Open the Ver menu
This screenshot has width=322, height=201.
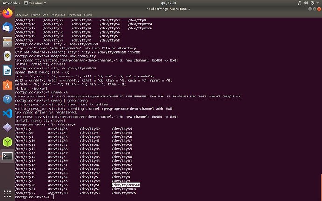46,14
